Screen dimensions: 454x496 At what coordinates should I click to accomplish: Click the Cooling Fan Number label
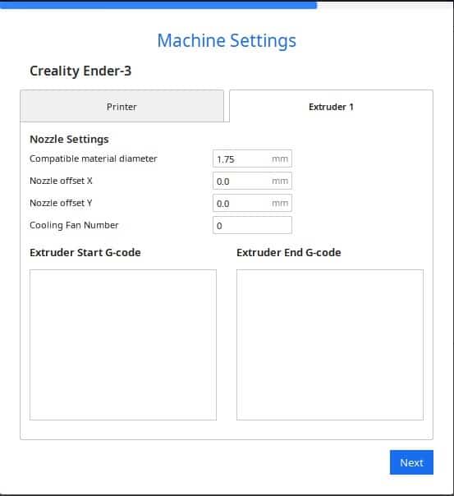click(x=74, y=225)
